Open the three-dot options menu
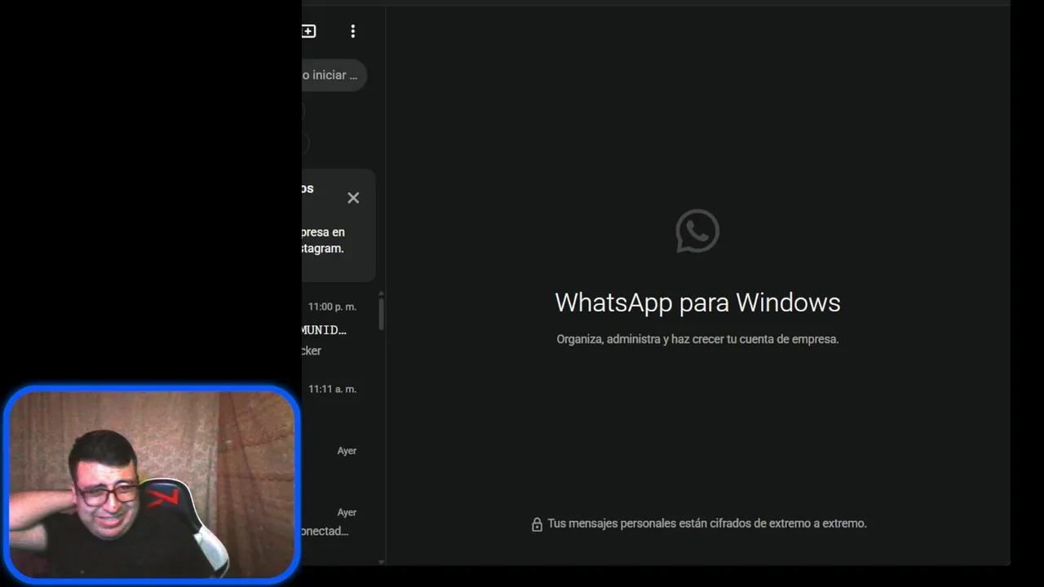 pos(352,31)
